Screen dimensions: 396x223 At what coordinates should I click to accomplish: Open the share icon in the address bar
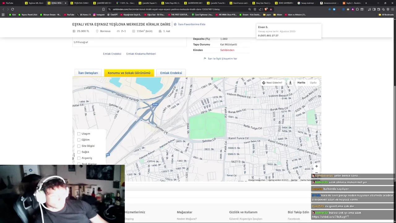point(260,9)
